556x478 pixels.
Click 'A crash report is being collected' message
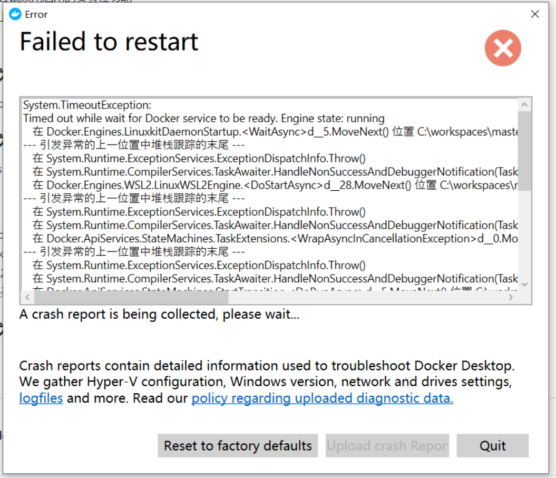(159, 314)
